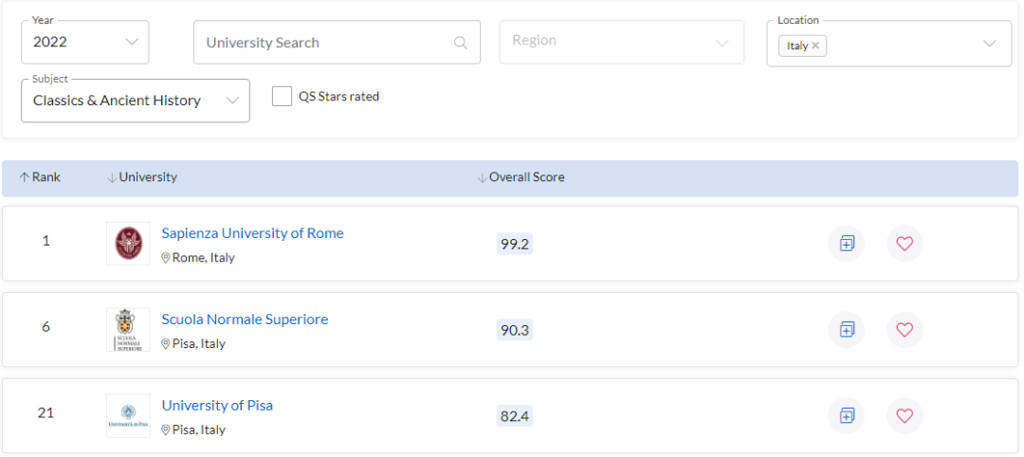Viewport: 1024px width, 457px height.
Task: Enable the QS Stars rated checkbox
Action: [x=282, y=97]
